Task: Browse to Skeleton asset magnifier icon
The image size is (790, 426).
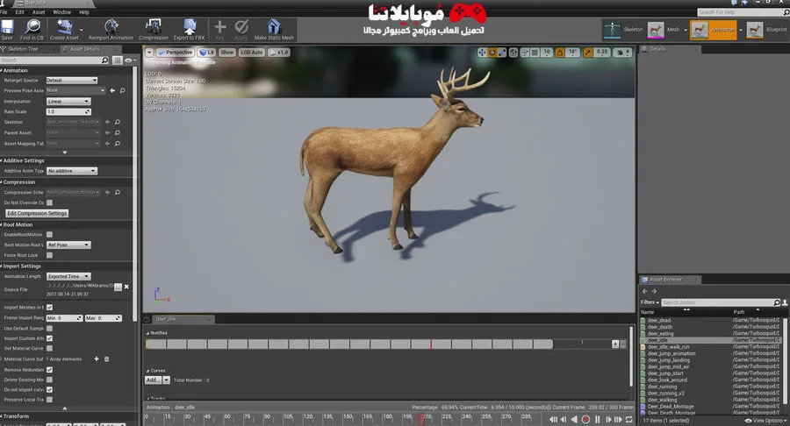Action: click(x=118, y=122)
